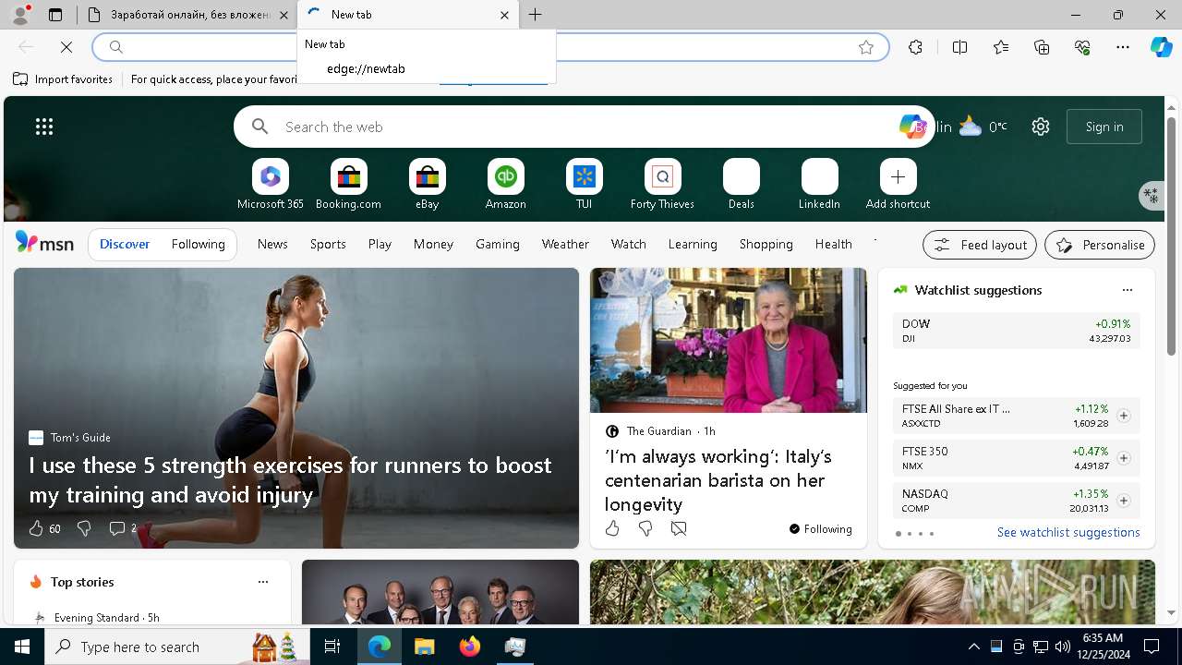This screenshot has width=1182, height=665.
Task: Open Browser essentials heart icon
Action: pos(1082,47)
